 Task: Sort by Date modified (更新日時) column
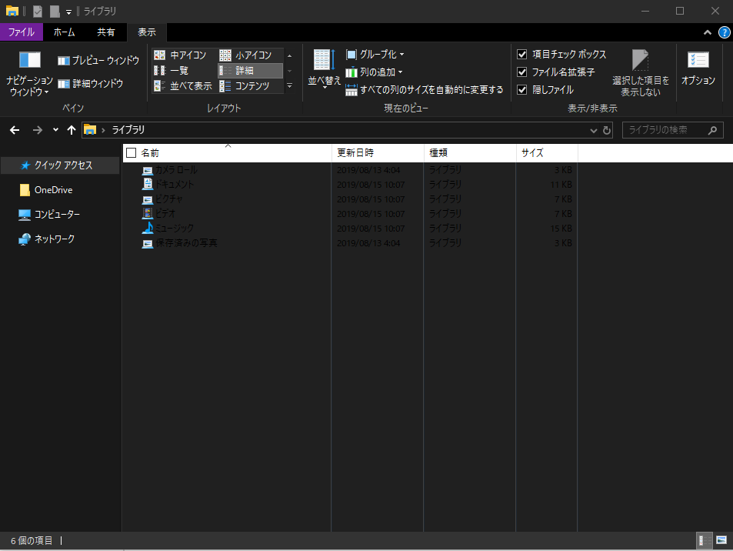[378, 153]
